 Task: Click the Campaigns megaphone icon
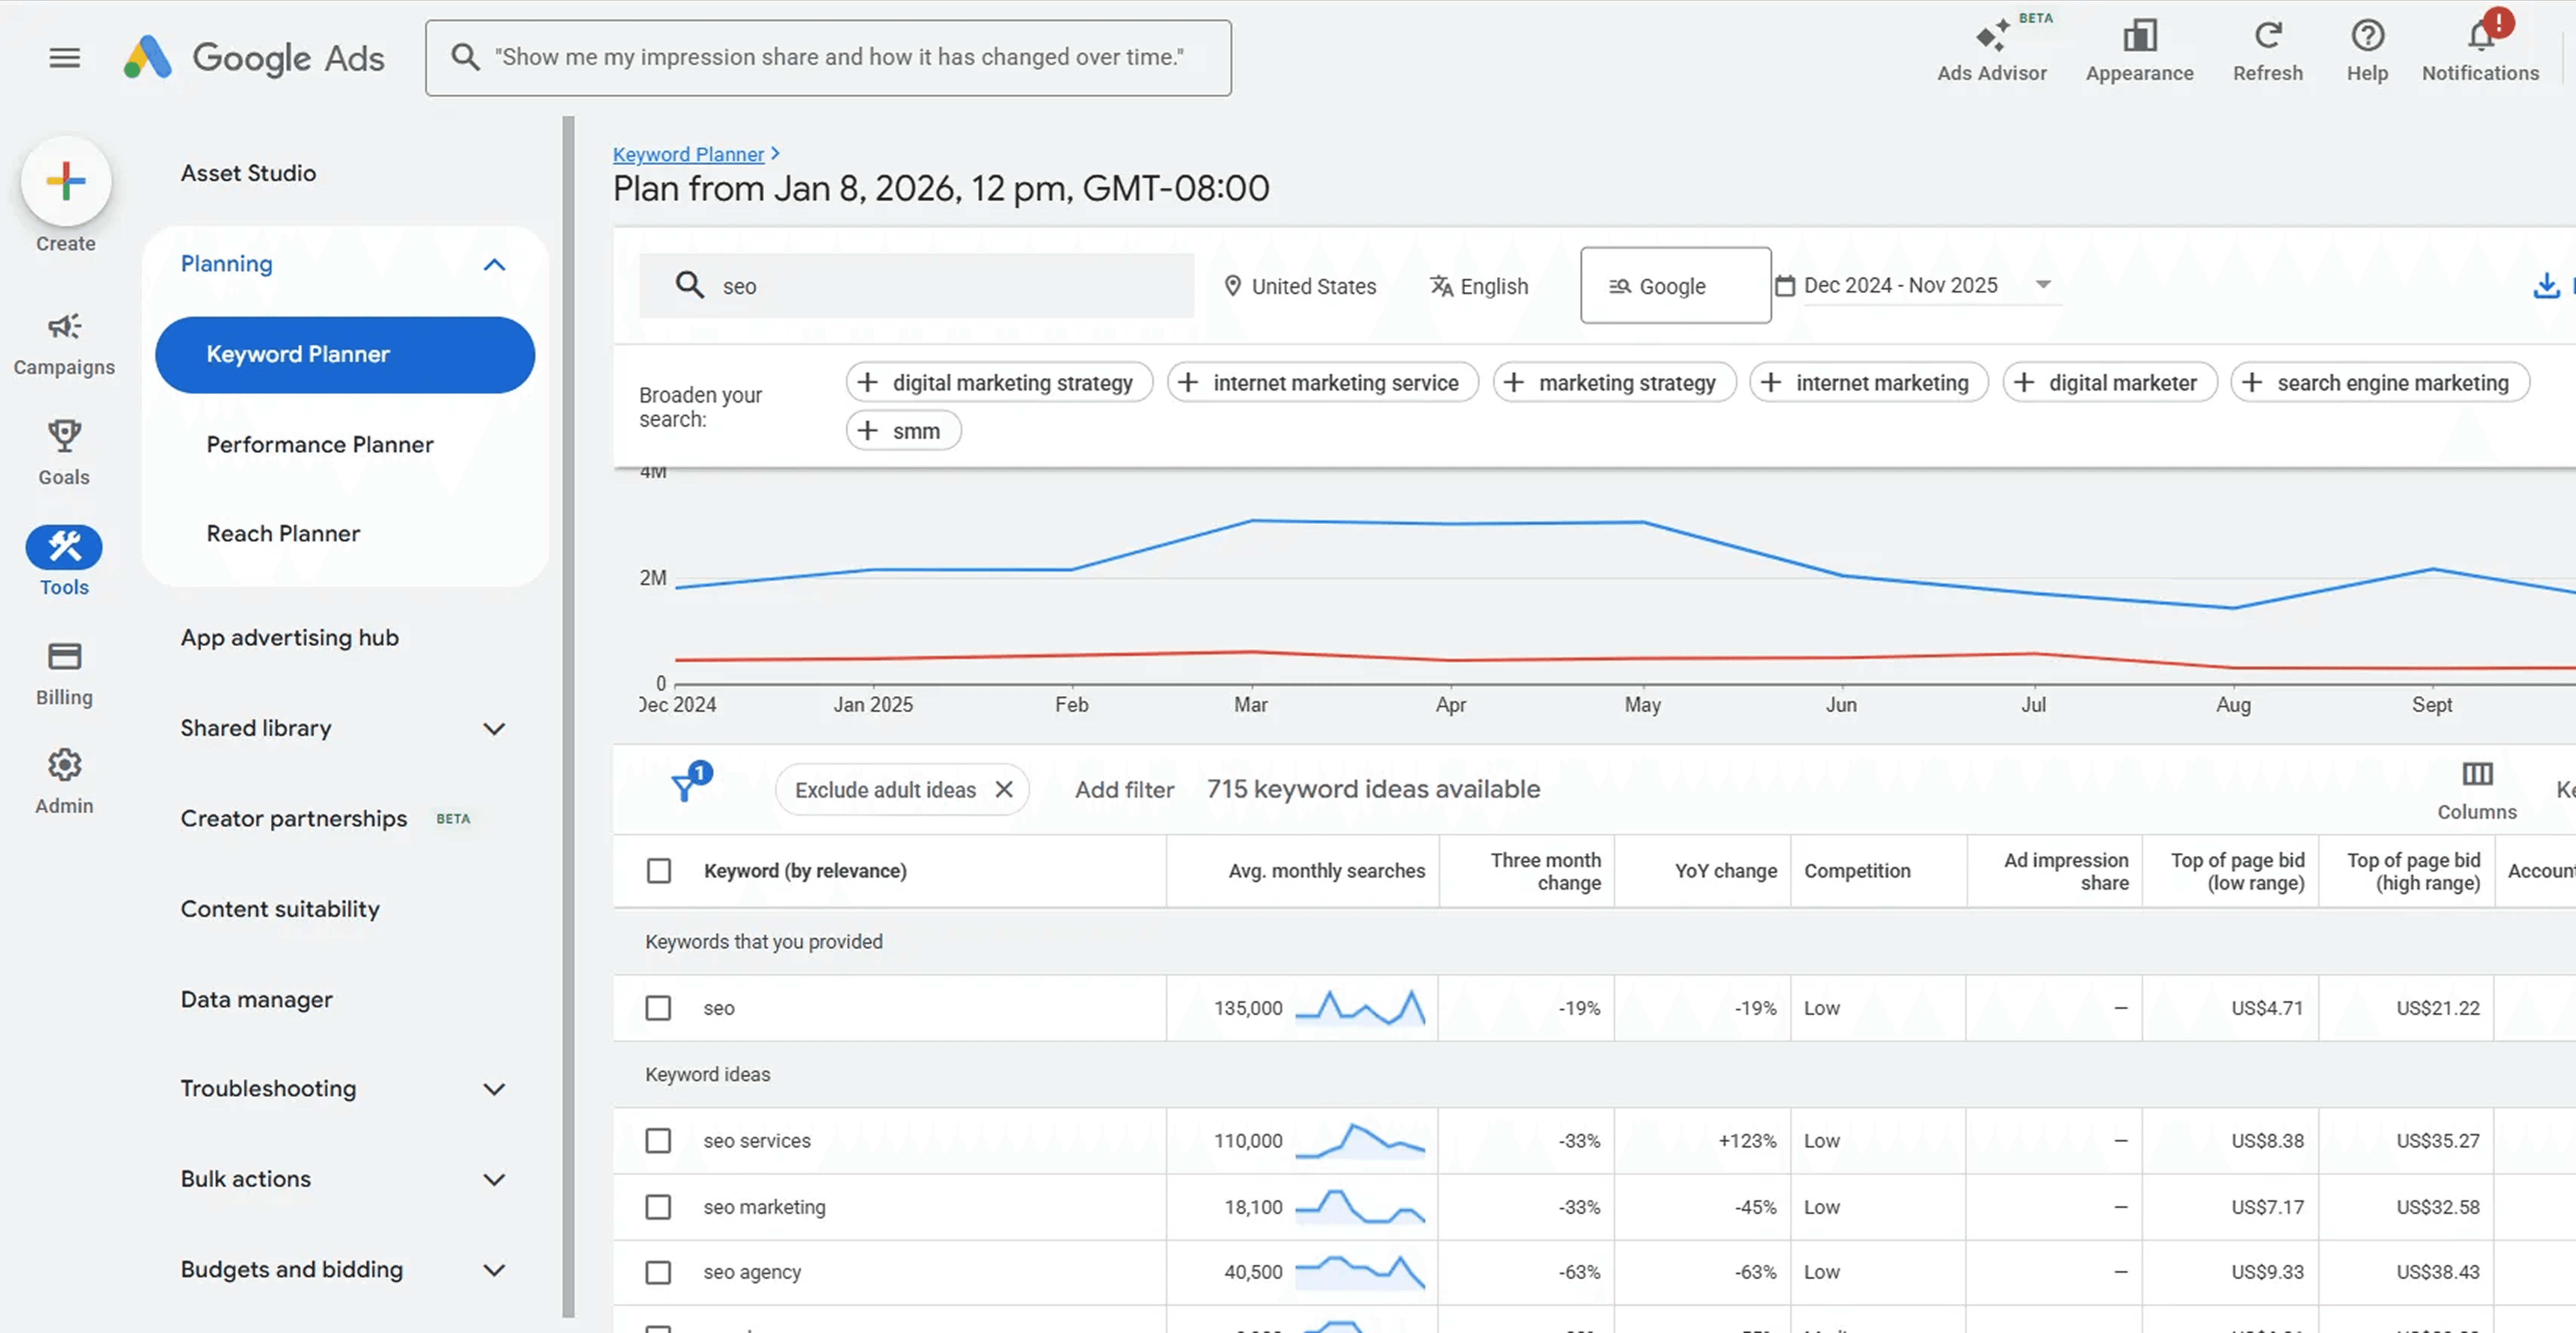[64, 327]
